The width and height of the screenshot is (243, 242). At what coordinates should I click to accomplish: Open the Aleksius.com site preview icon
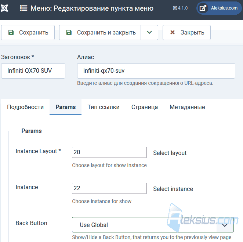pos(203,8)
